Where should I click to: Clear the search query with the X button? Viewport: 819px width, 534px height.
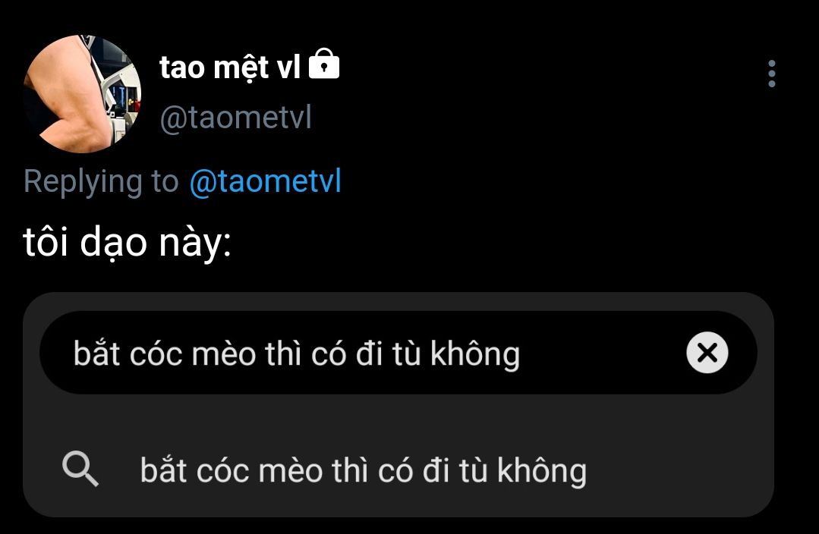click(x=707, y=353)
